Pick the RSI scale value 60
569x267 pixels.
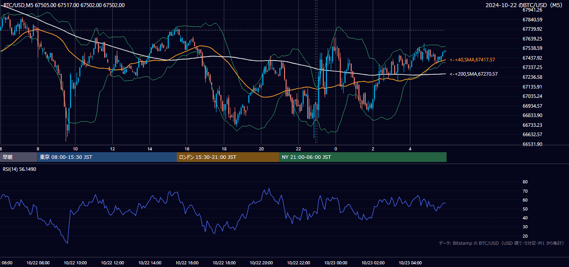525,200
